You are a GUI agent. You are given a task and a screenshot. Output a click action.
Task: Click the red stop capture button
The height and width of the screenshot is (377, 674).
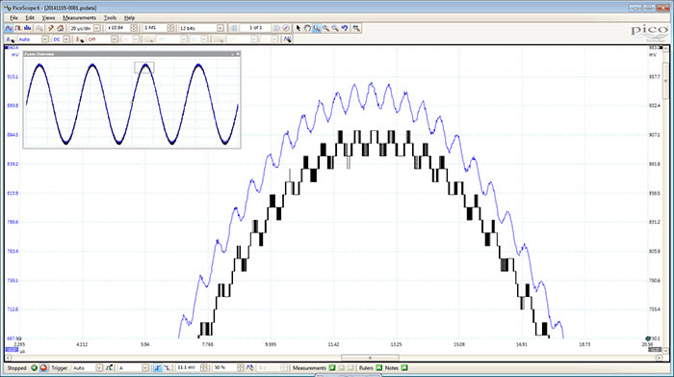coord(43,368)
